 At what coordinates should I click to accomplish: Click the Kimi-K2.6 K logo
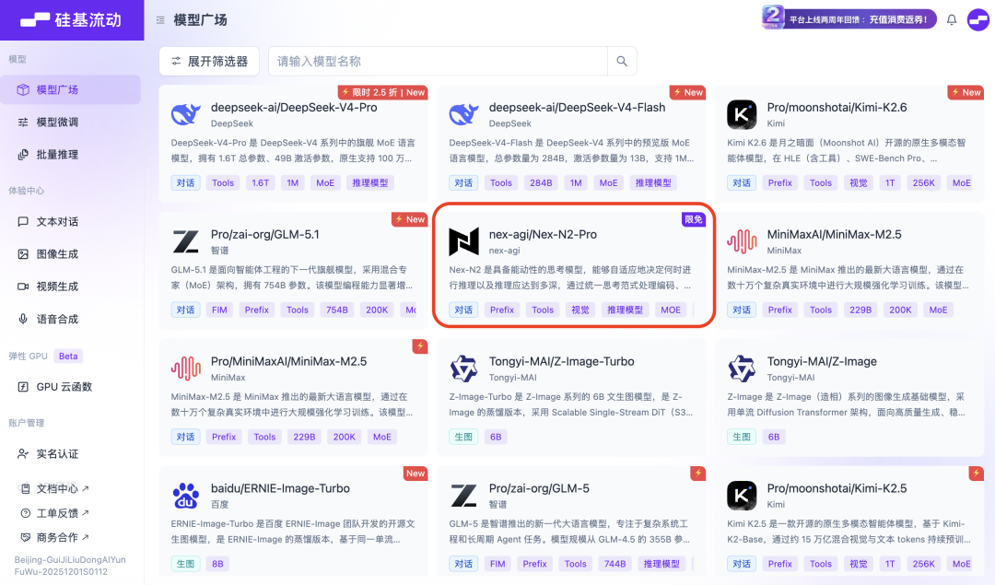(x=742, y=115)
